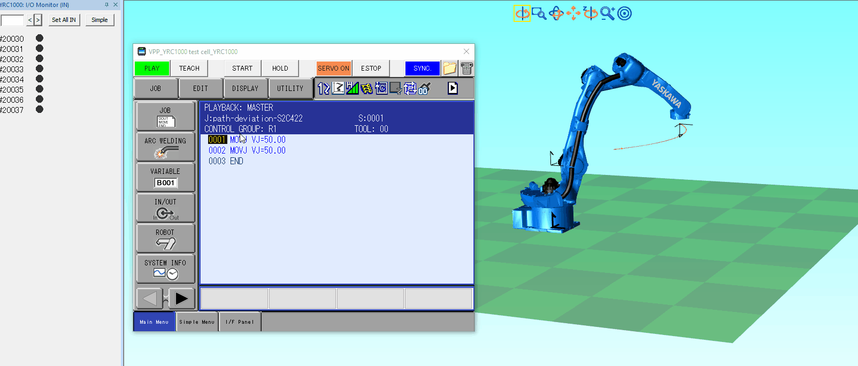
Task: Click the pendant keypad icon
Action: (x=466, y=68)
